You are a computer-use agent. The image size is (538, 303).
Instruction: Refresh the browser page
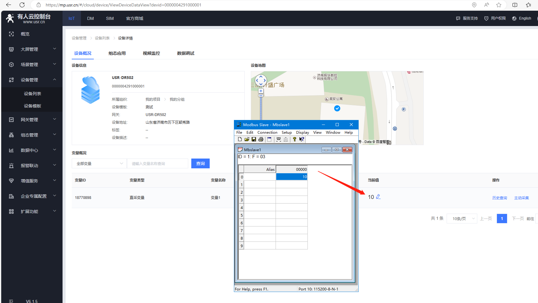(x=22, y=5)
